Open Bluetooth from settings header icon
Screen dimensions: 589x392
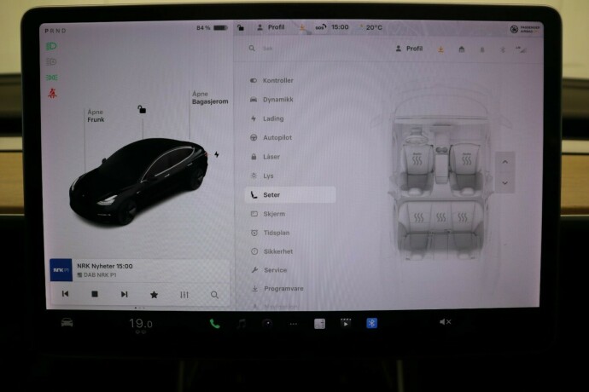[x=503, y=49]
